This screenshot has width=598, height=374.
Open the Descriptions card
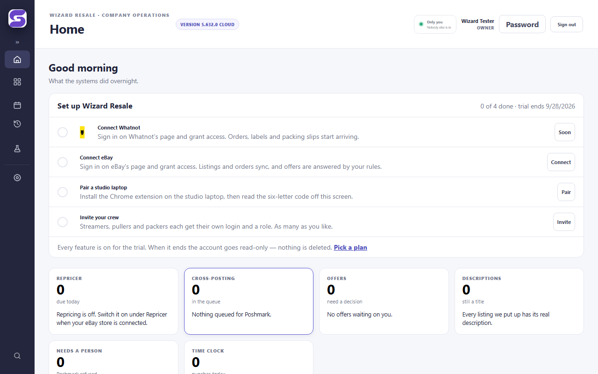point(519,301)
